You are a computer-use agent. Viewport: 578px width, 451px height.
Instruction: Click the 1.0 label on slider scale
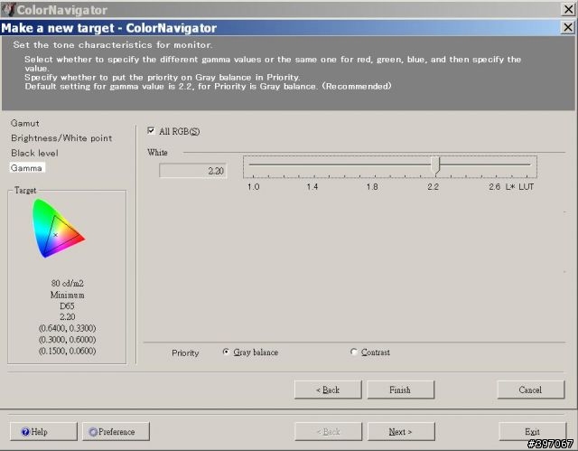253,186
